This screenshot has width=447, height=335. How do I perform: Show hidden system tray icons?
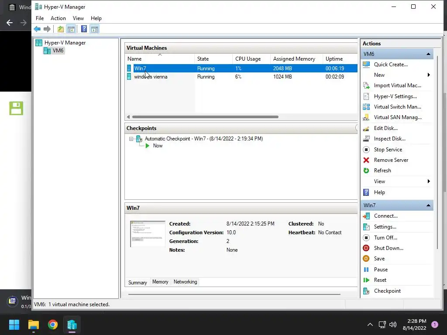click(370, 325)
